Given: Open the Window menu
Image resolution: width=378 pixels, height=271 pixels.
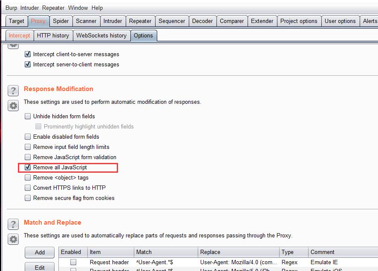Looking at the screenshot, I should point(78,8).
